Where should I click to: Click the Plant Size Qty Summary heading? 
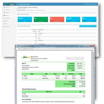[29, 89]
